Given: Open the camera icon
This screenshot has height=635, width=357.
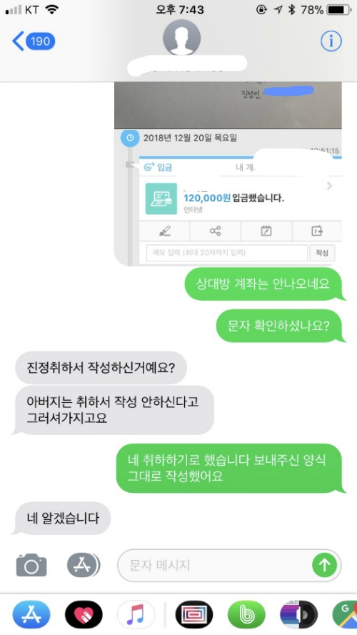Looking at the screenshot, I should point(31,565).
